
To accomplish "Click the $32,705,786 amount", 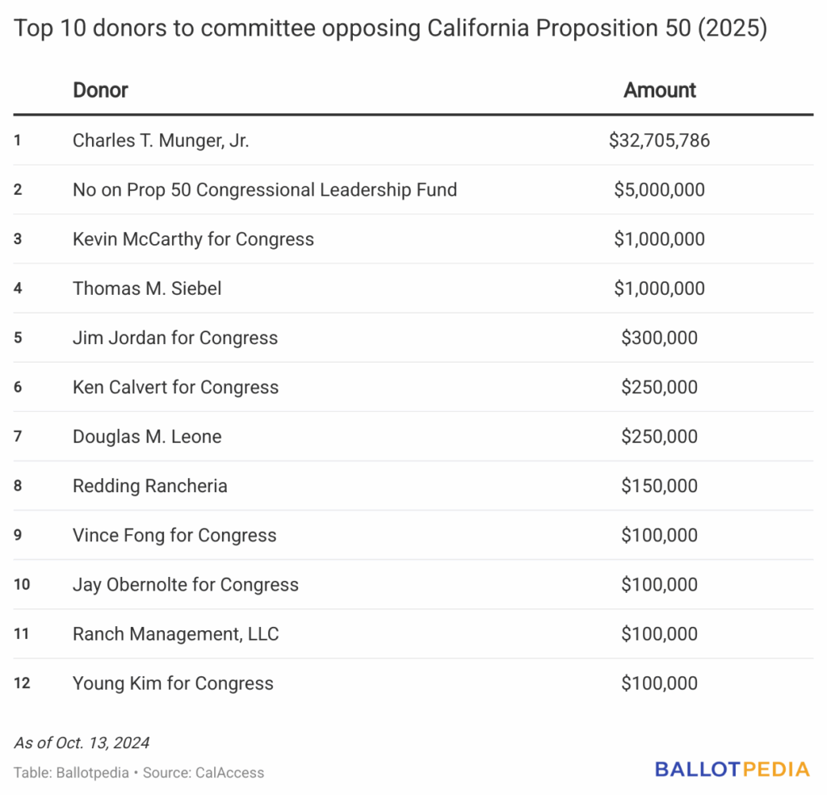I will click(x=659, y=141).
